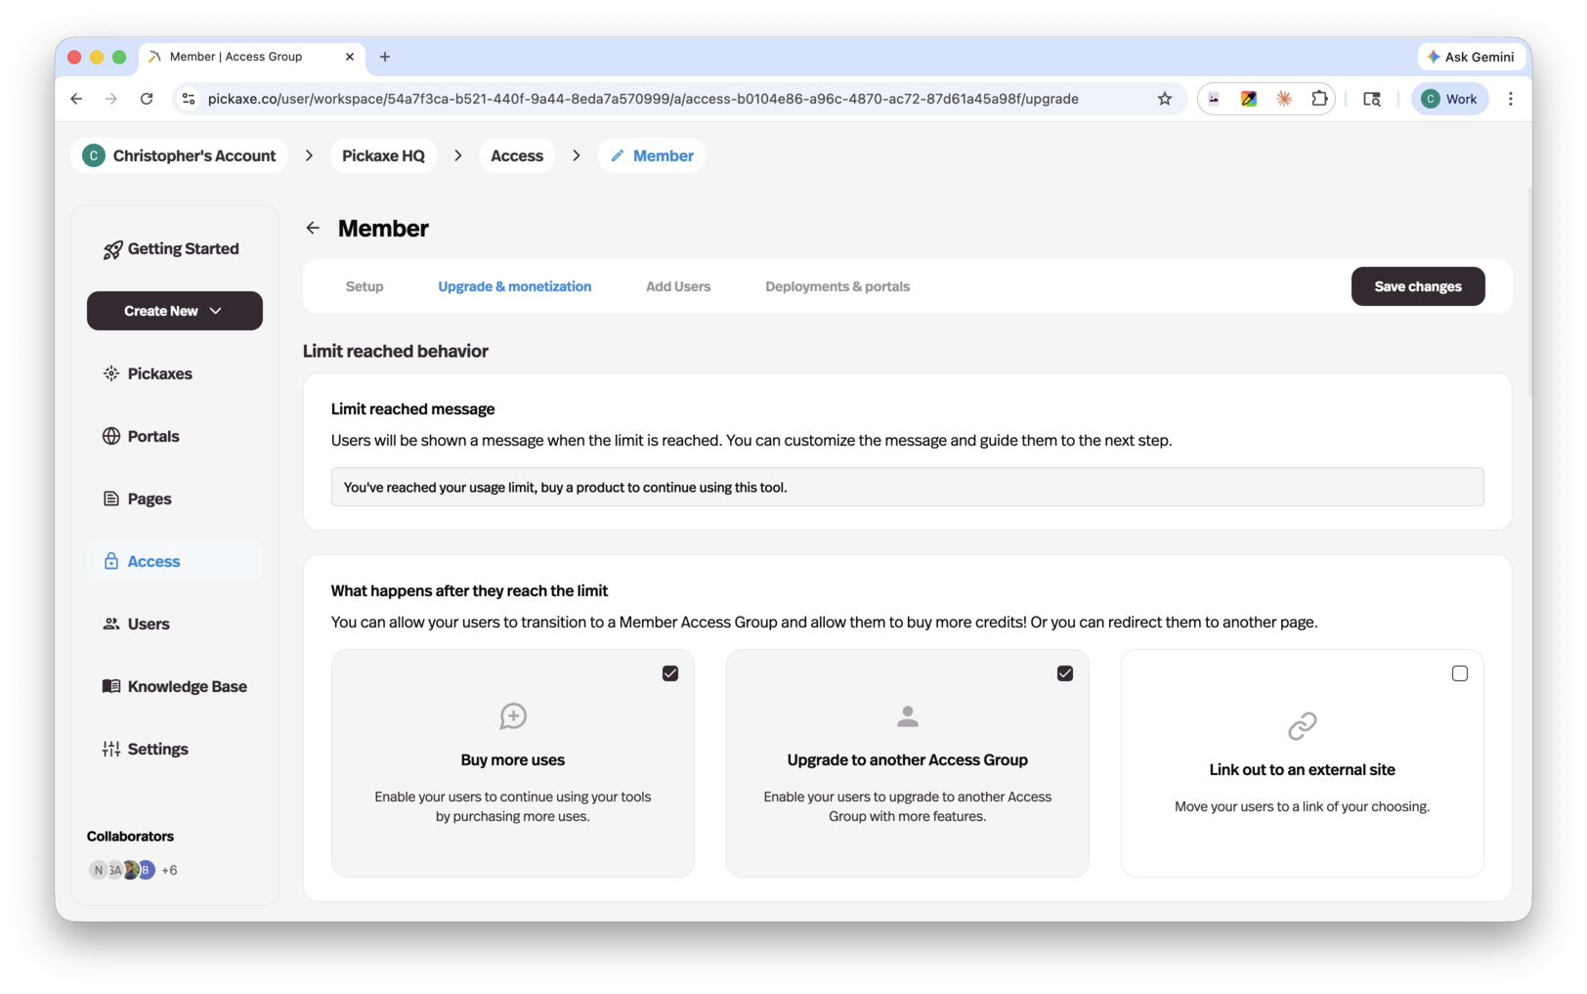The width and height of the screenshot is (1587, 994).
Task: Click the green C account avatar
Action: pos(94,155)
